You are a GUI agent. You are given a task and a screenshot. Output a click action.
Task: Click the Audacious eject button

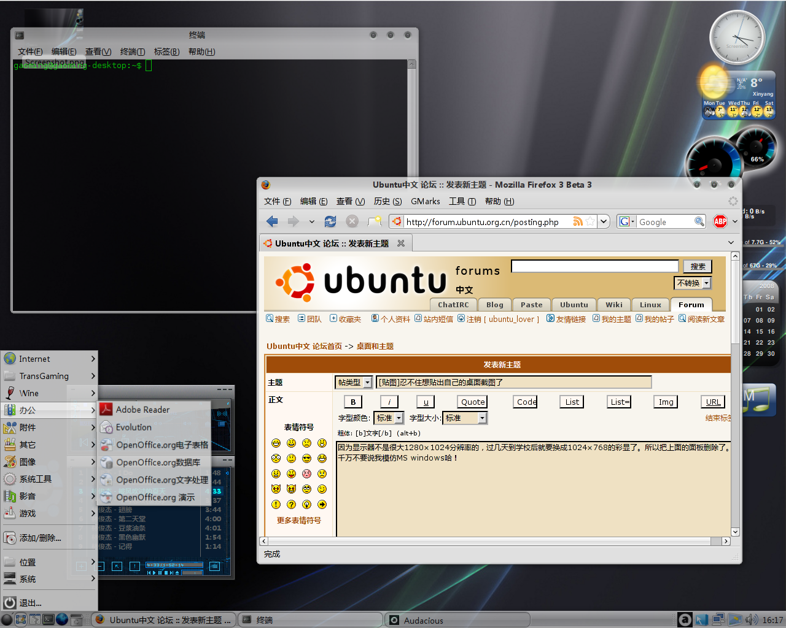point(177,573)
